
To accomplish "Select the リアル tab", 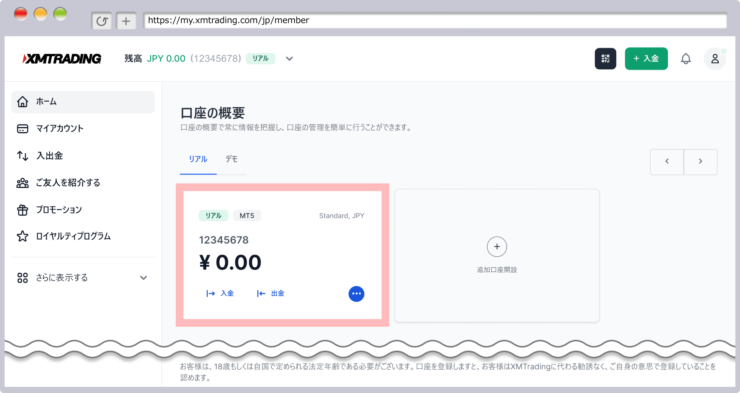I will (198, 159).
